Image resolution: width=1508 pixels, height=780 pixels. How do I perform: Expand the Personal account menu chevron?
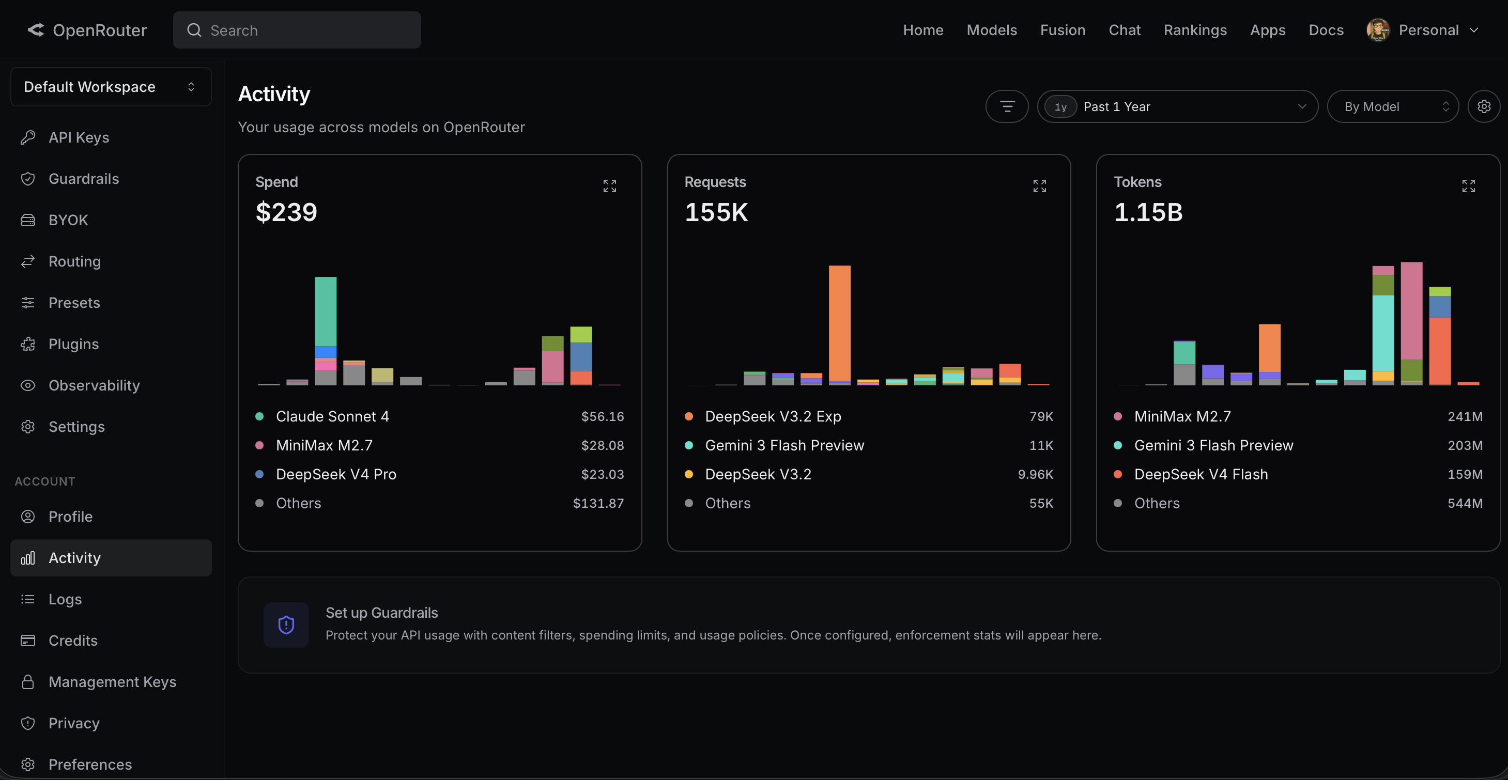[1474, 30]
